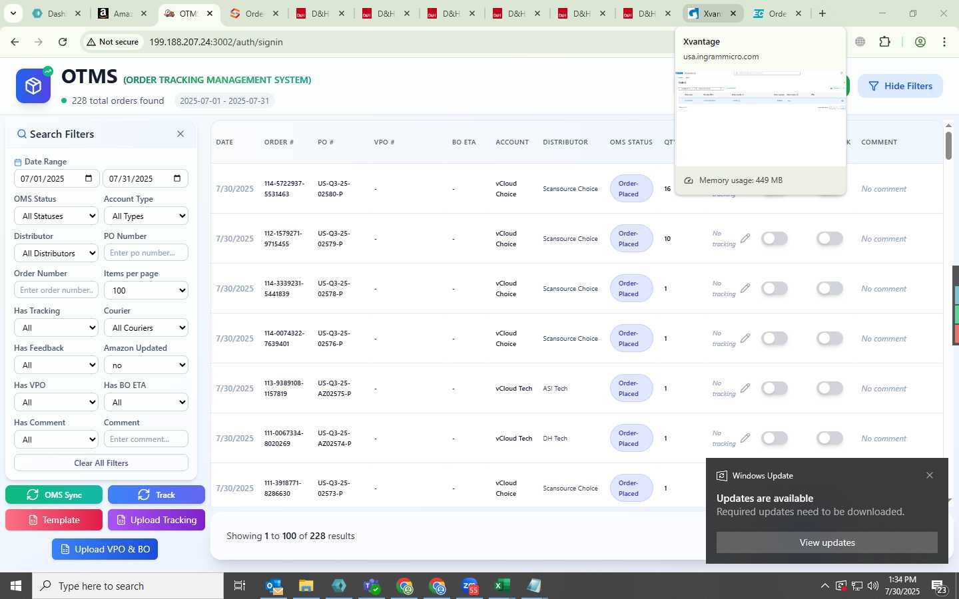
Task: Open the Items per page dropdown
Action: tap(146, 290)
